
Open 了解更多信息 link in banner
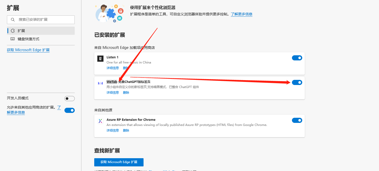(241, 14)
